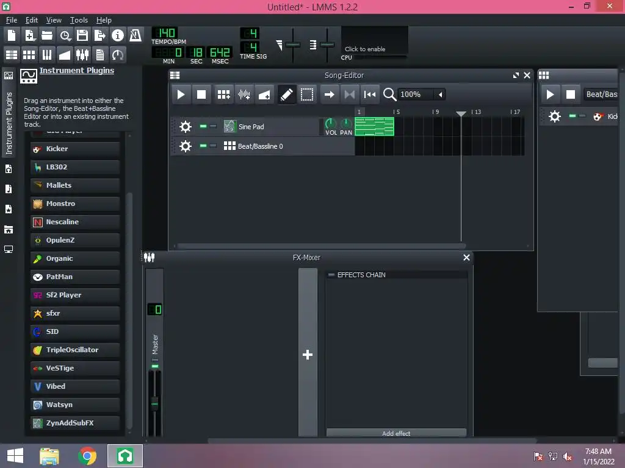Toggle auto-scrolling arrow in Song-Editor
This screenshot has width=625, height=468.
(x=329, y=94)
